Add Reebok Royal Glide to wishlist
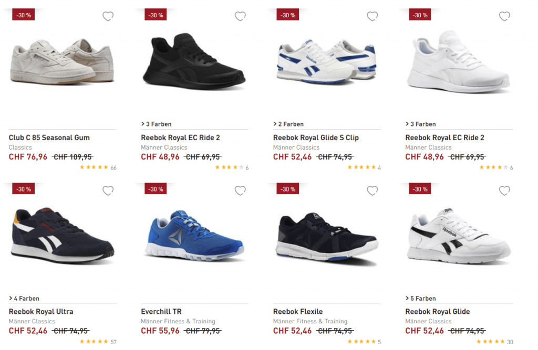 coord(504,191)
